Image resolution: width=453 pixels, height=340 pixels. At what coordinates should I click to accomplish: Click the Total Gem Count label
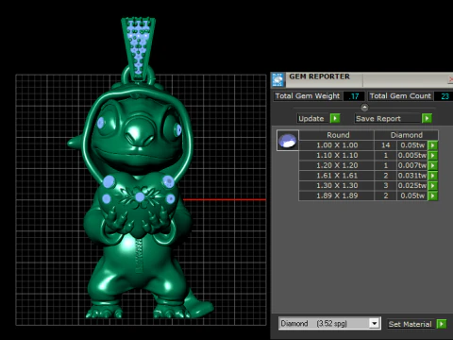tap(400, 96)
